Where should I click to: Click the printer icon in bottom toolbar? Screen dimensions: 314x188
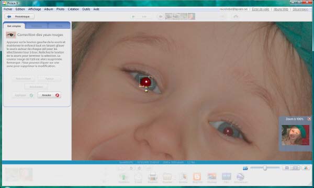[152, 178]
